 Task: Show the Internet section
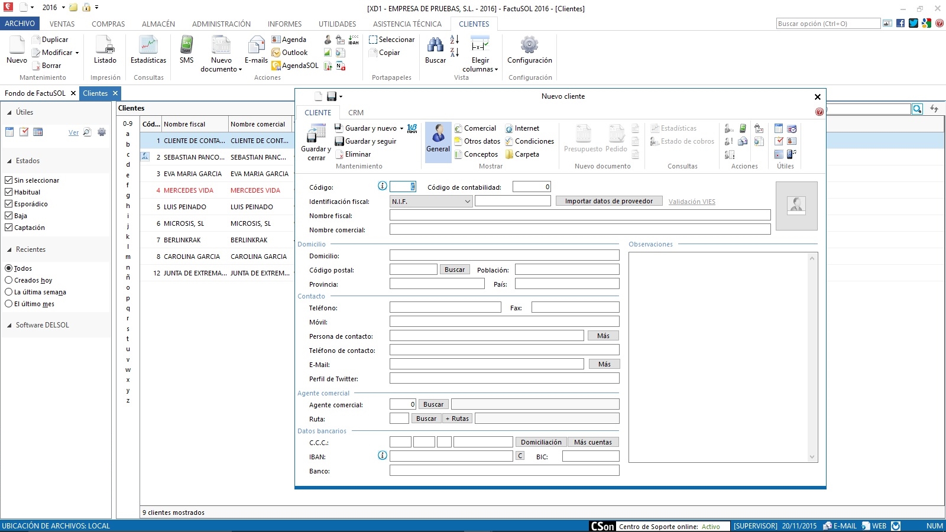click(522, 128)
